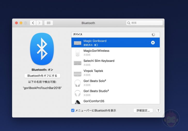Disconnect Magic Goriboard with the X button
Image resolution: width=188 pixels, height=131 pixels.
tap(153, 42)
